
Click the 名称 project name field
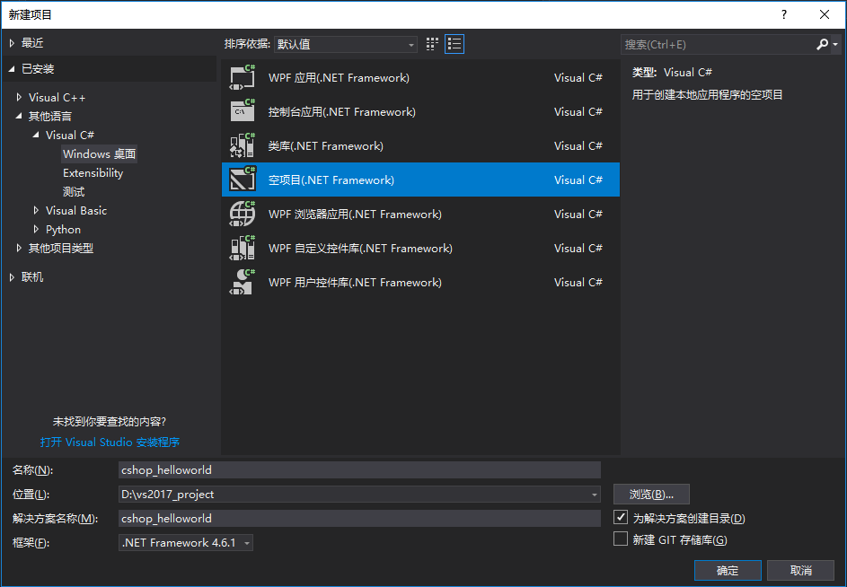coord(359,469)
